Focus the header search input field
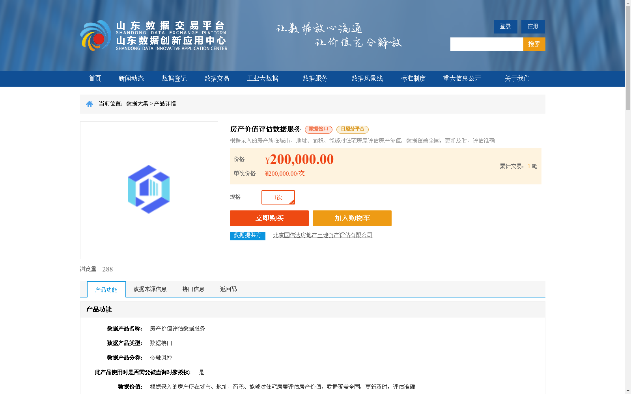631x394 pixels. click(487, 44)
